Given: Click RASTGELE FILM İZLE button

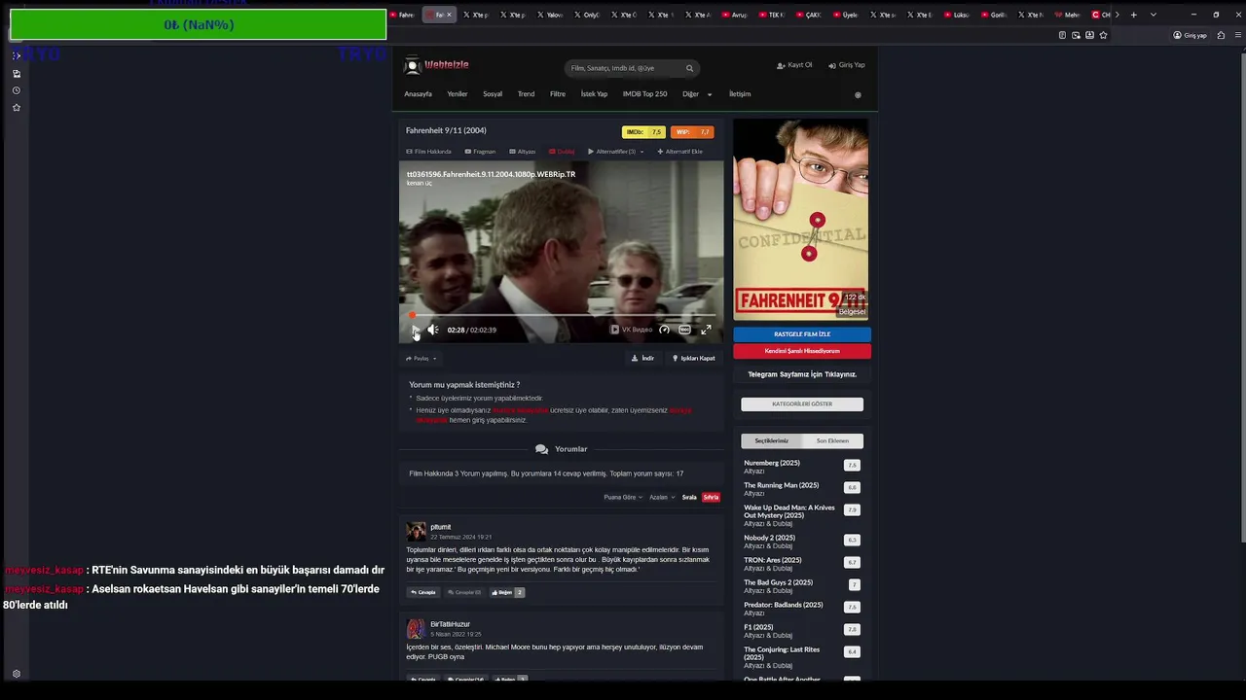Looking at the screenshot, I should pos(802,333).
